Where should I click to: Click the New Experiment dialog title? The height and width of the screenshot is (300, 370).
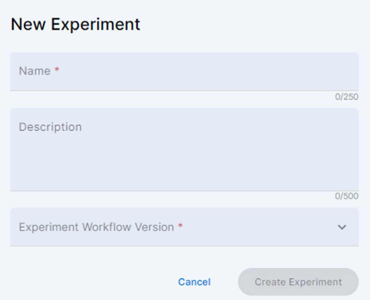(x=76, y=24)
